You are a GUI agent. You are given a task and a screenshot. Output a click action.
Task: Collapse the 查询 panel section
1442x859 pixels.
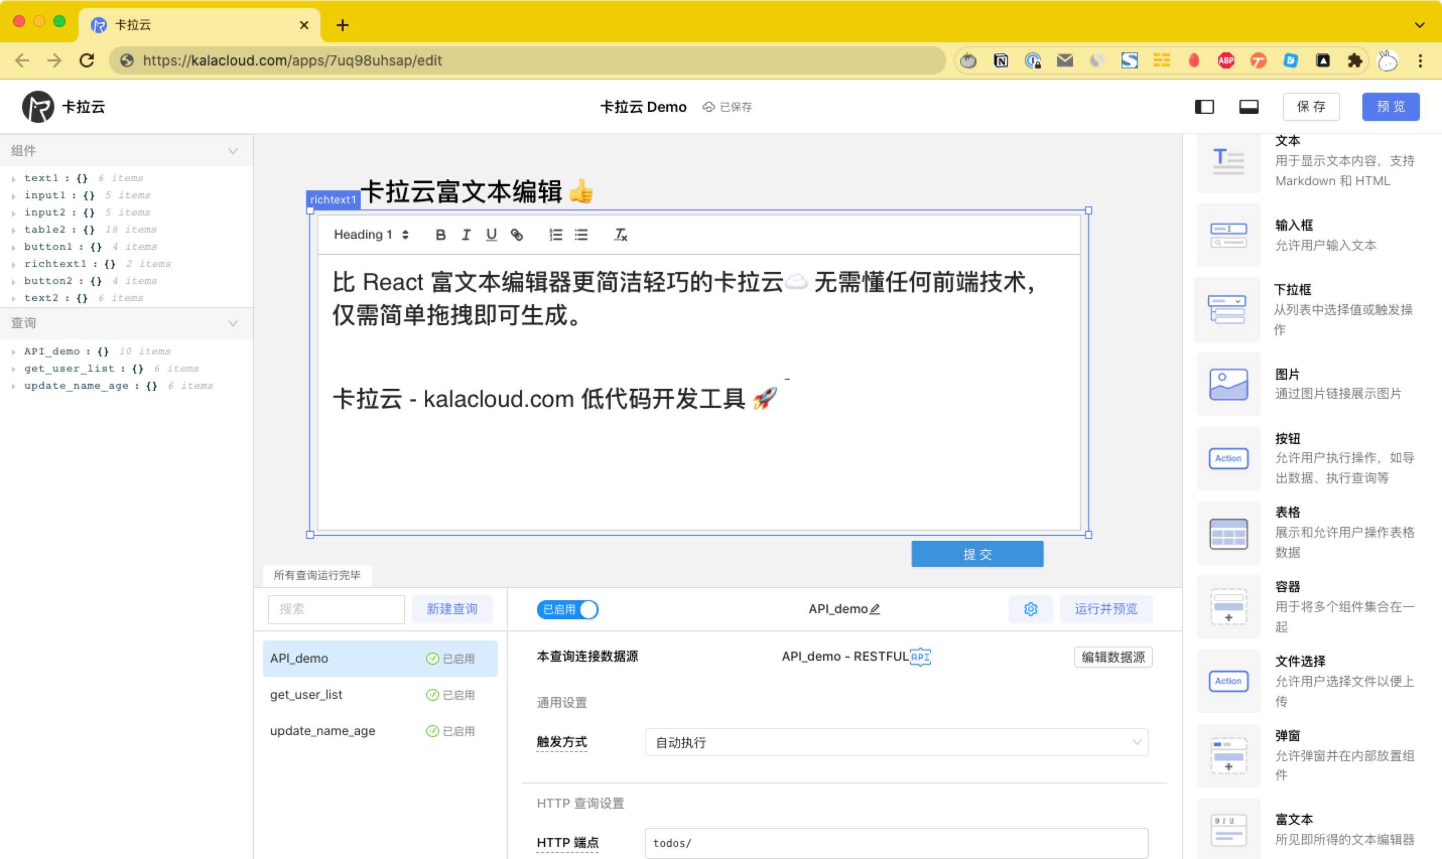233,323
